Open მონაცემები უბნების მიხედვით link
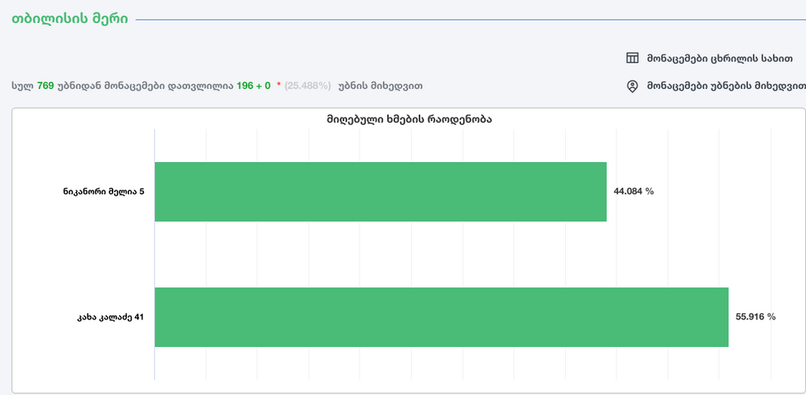 click(x=726, y=87)
